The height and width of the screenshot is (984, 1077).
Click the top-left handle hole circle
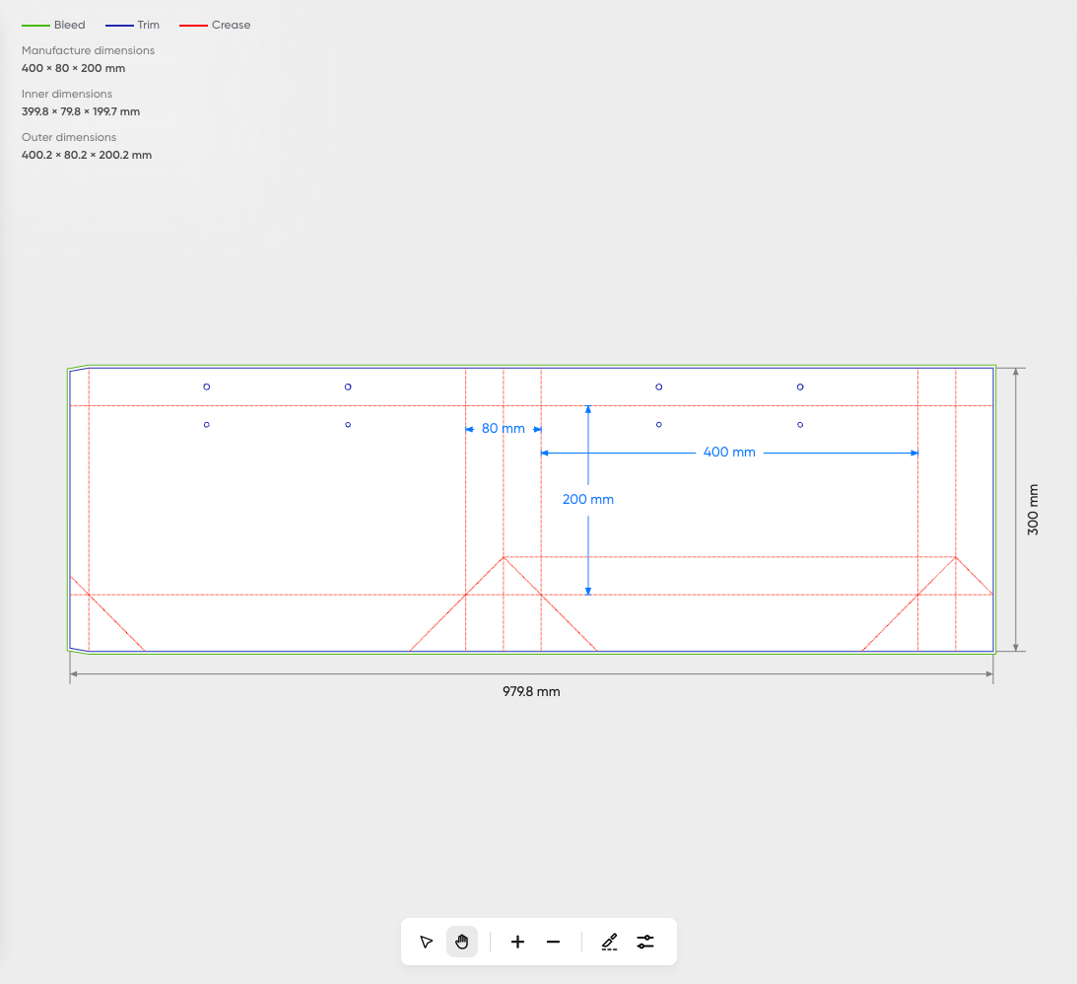tap(206, 387)
